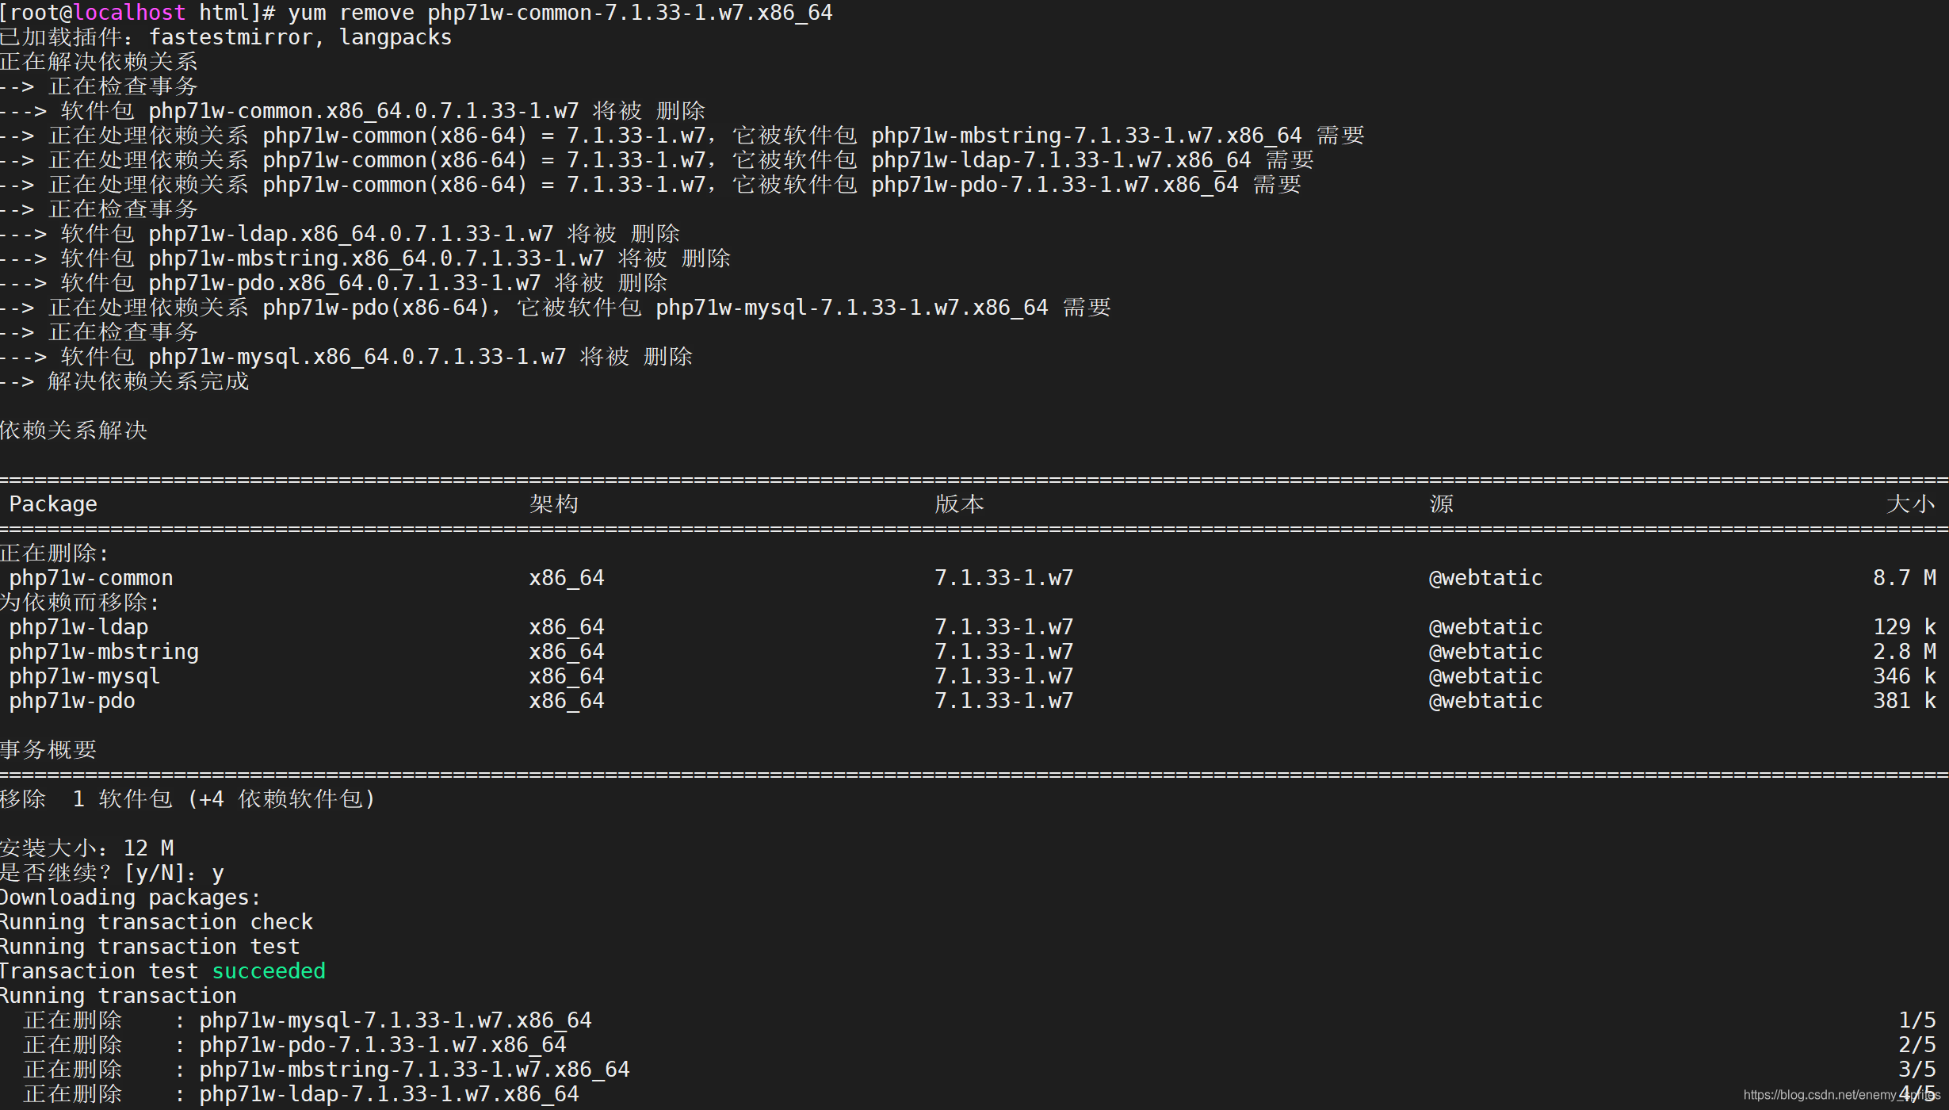Click the '解决依赖关系完成' line
Viewport: 1949px width, 1110px height.
(124, 381)
